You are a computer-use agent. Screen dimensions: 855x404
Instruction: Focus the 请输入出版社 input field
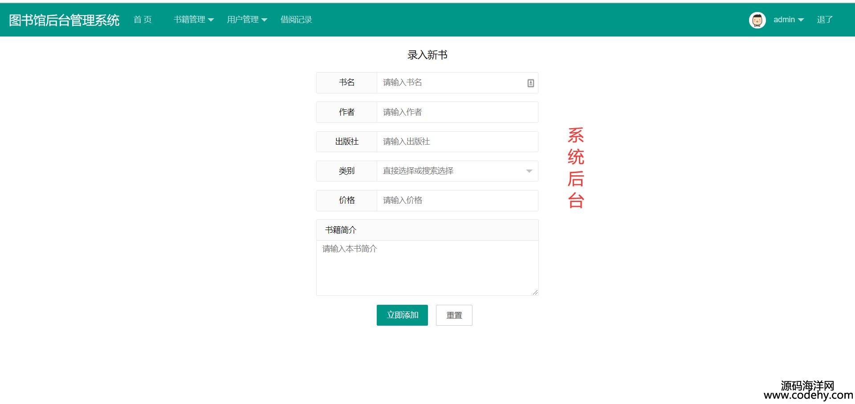(x=457, y=141)
